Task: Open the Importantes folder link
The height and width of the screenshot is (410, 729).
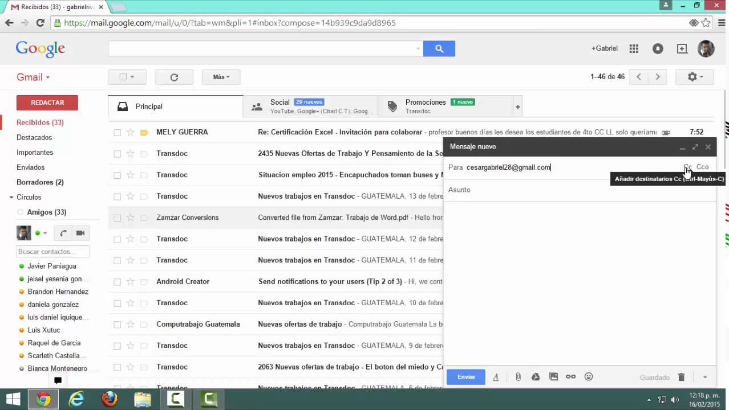Action: [35, 153]
